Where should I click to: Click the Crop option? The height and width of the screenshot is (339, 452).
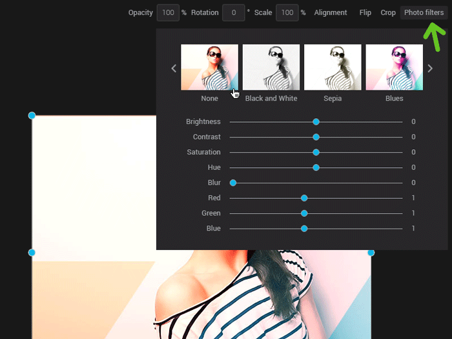(388, 12)
